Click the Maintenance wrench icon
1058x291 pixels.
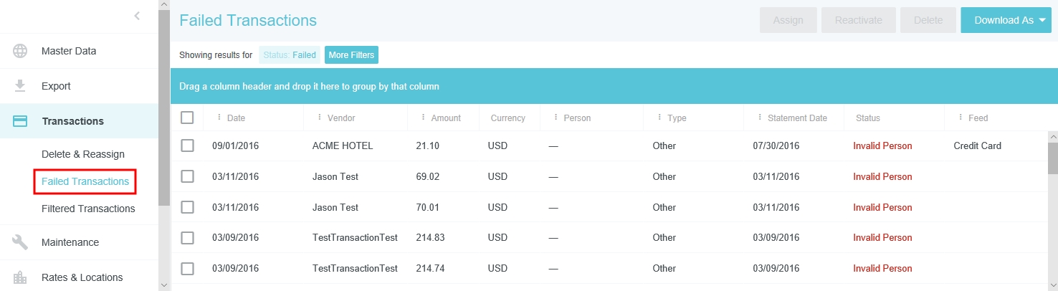pyautogui.click(x=20, y=242)
